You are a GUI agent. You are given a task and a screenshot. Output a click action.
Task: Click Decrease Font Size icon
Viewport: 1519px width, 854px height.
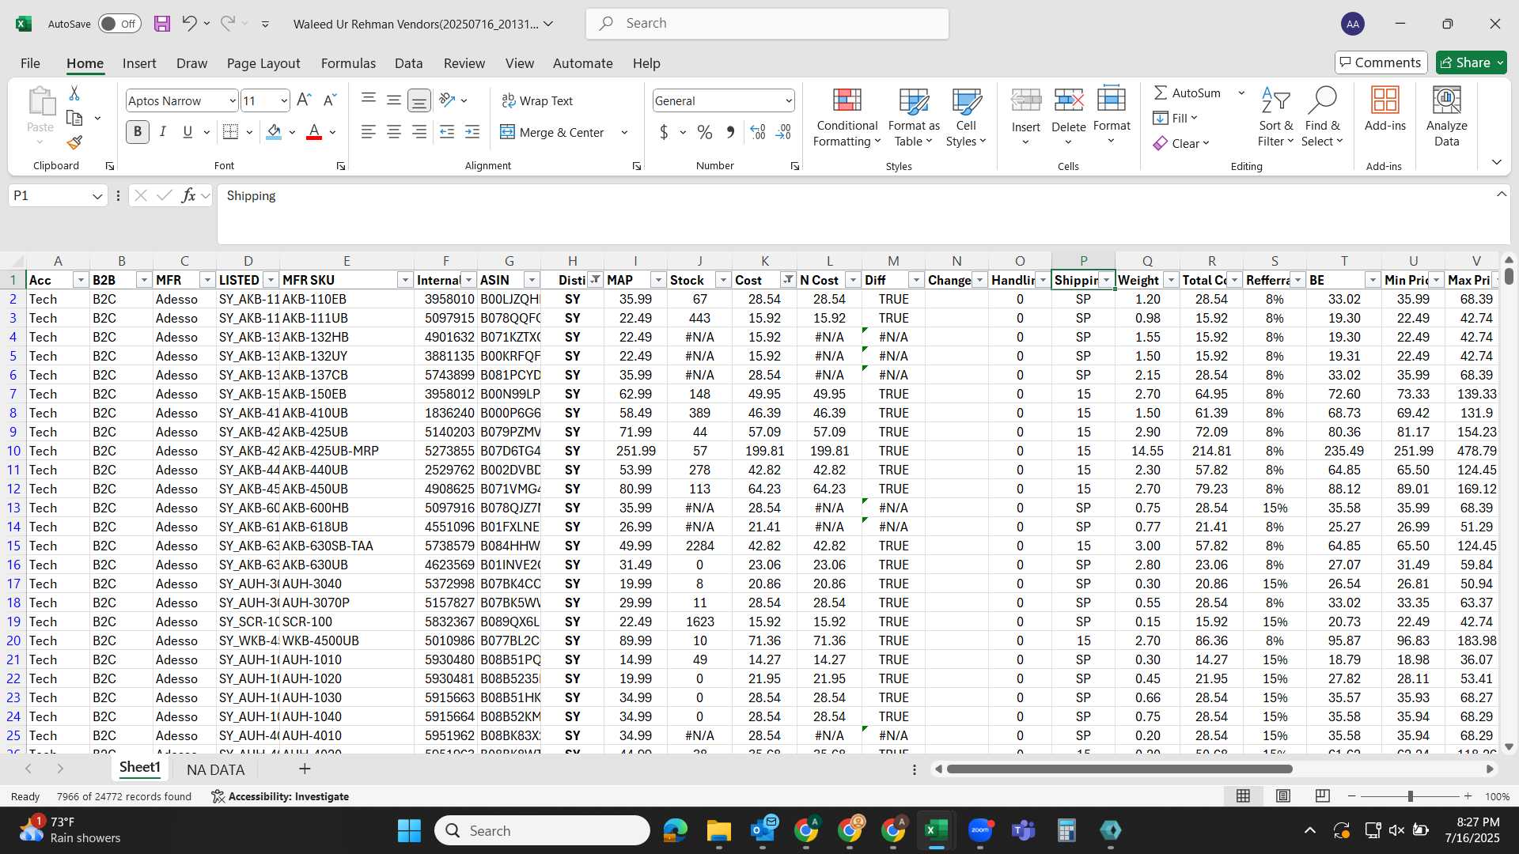click(330, 100)
